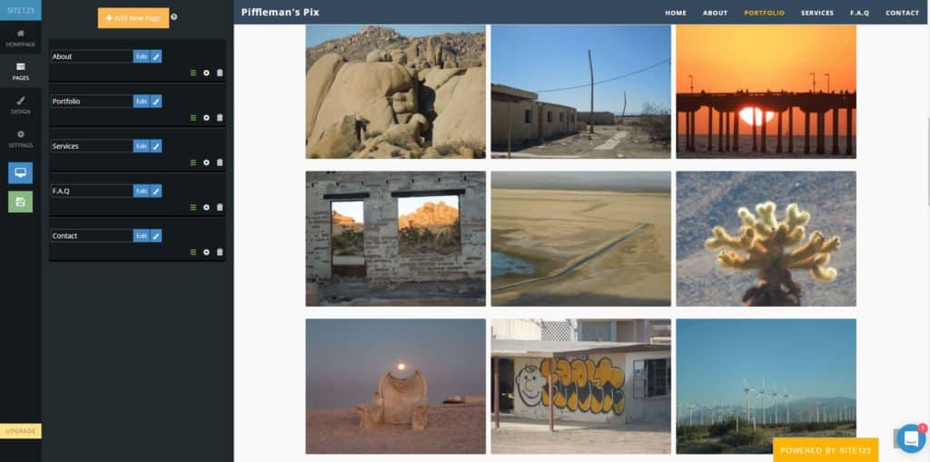Image resolution: width=930 pixels, height=462 pixels.
Task: Click the Powered by Site123 banner
Action: [826, 450]
